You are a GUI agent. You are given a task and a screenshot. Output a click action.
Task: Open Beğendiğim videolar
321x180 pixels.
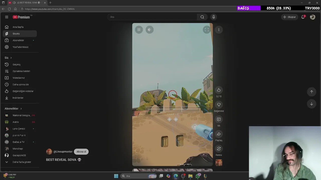tap(20, 91)
